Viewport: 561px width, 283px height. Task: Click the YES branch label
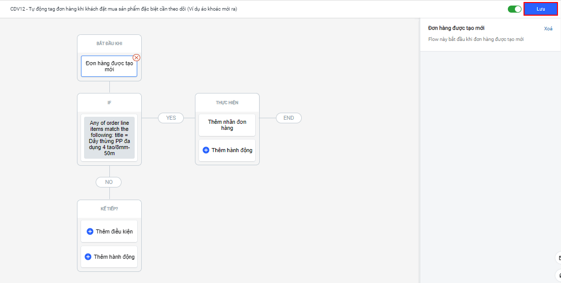(171, 118)
